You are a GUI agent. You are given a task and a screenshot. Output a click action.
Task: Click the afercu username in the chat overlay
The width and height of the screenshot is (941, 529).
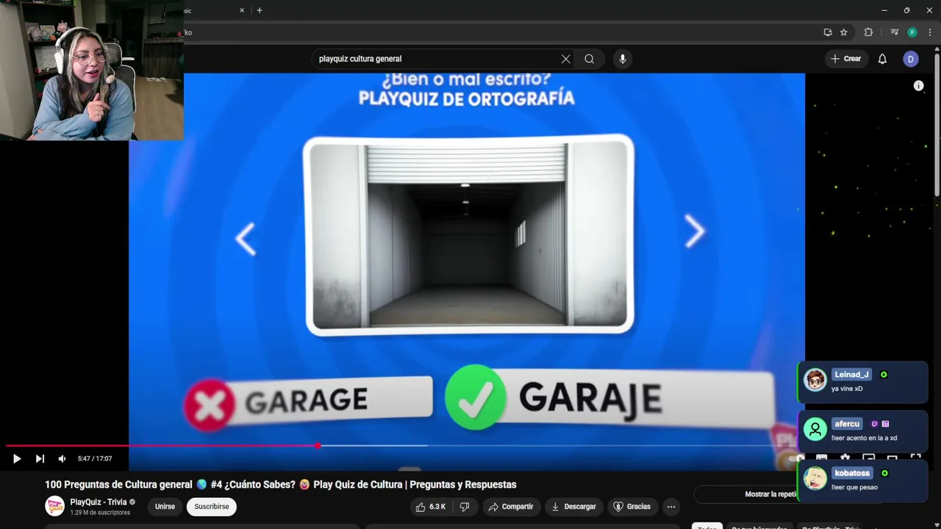tap(847, 424)
